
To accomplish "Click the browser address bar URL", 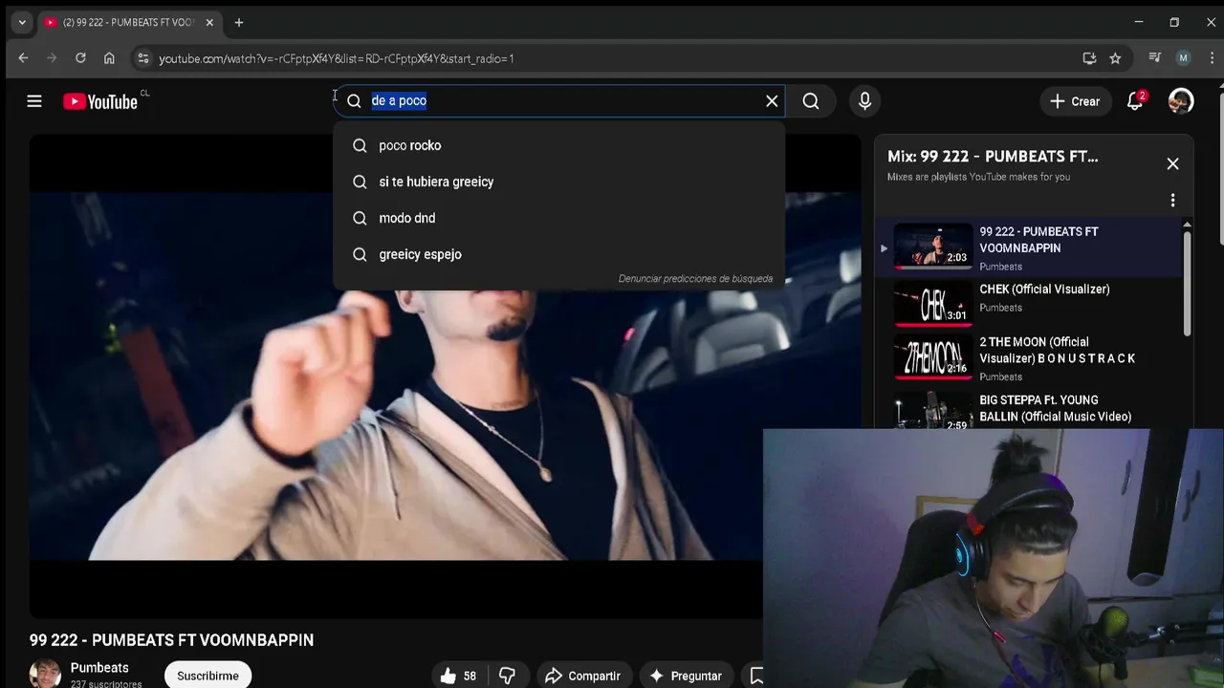I will (x=337, y=58).
